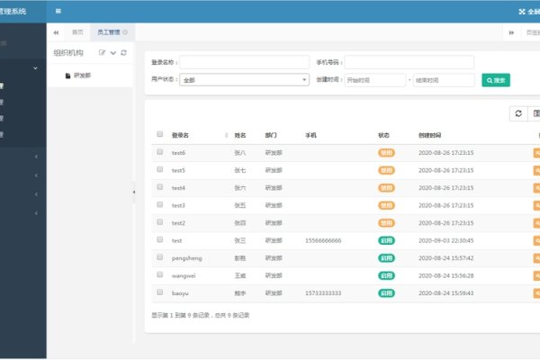Screen dimensions: 540x360
Task: Toggle 启用 status badge for pengsheng
Action: pos(386,258)
